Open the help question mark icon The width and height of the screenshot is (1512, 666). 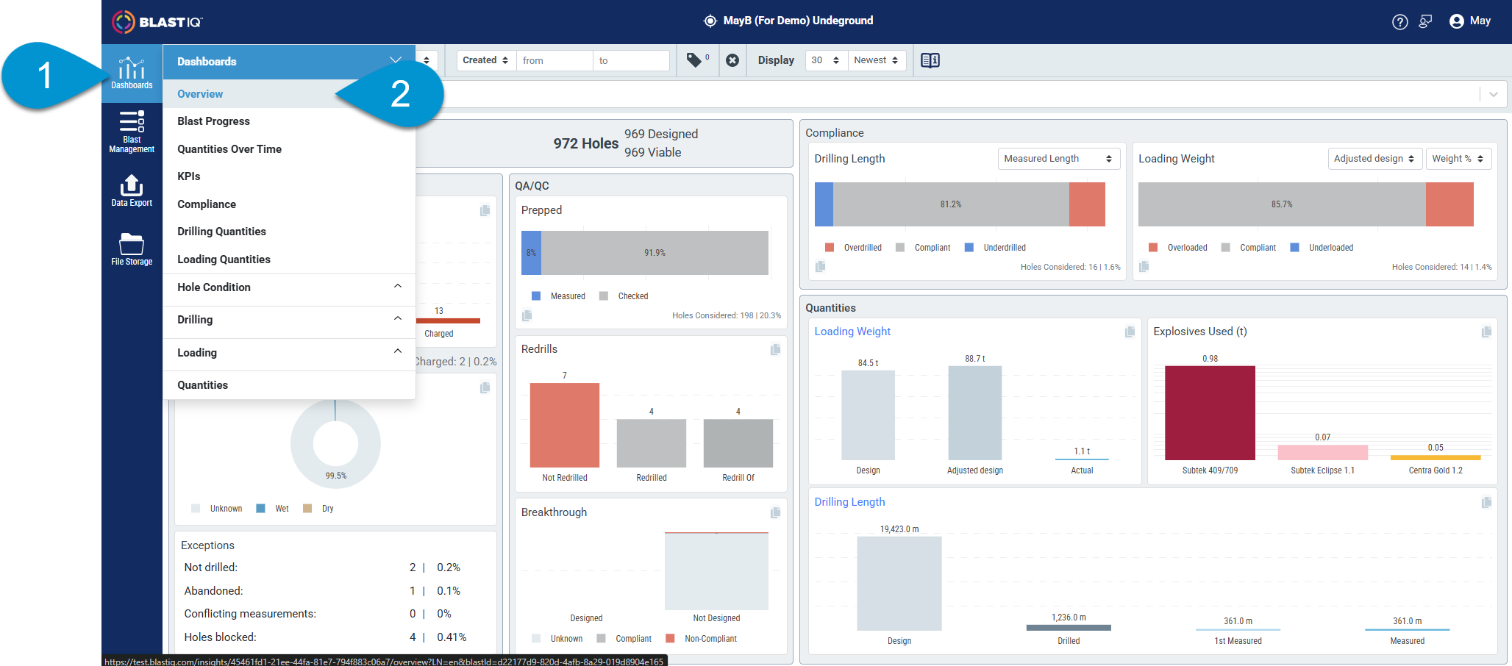point(1400,22)
